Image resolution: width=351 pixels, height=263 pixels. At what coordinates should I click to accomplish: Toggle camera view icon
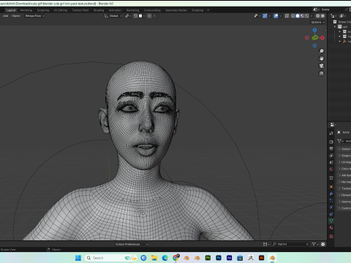(322, 66)
